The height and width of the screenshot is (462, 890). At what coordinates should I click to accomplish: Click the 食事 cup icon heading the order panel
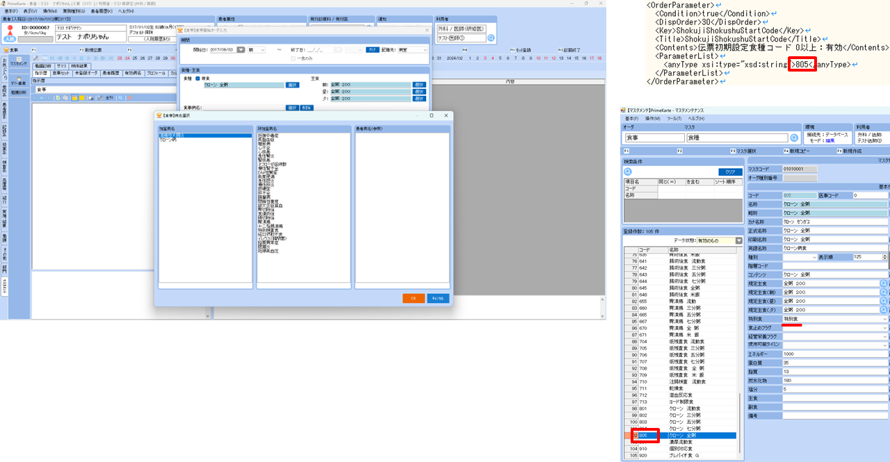click(6, 50)
